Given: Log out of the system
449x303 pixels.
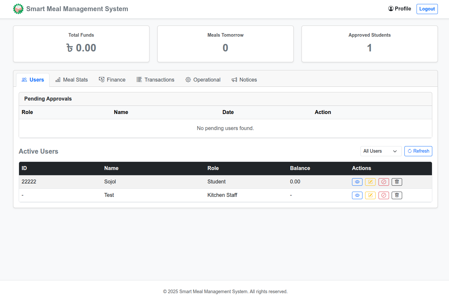Looking at the screenshot, I should [427, 9].
